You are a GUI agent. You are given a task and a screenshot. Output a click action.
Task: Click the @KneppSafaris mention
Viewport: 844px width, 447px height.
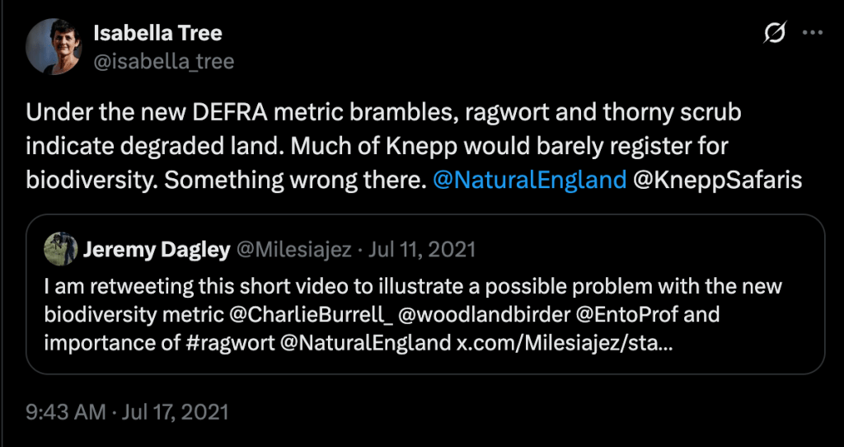pos(717,180)
